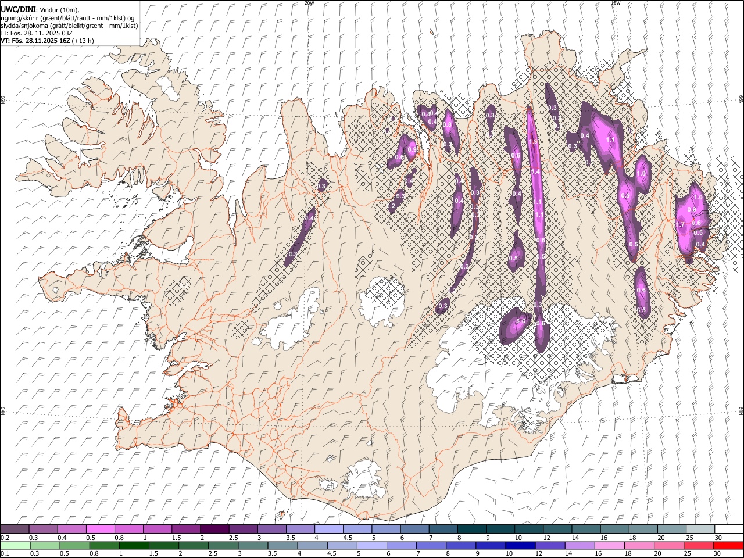The width and height of the screenshot is (744, 558).
Task: Select the pale grey 25–30 snow legend swatch
Action: (x=700, y=529)
